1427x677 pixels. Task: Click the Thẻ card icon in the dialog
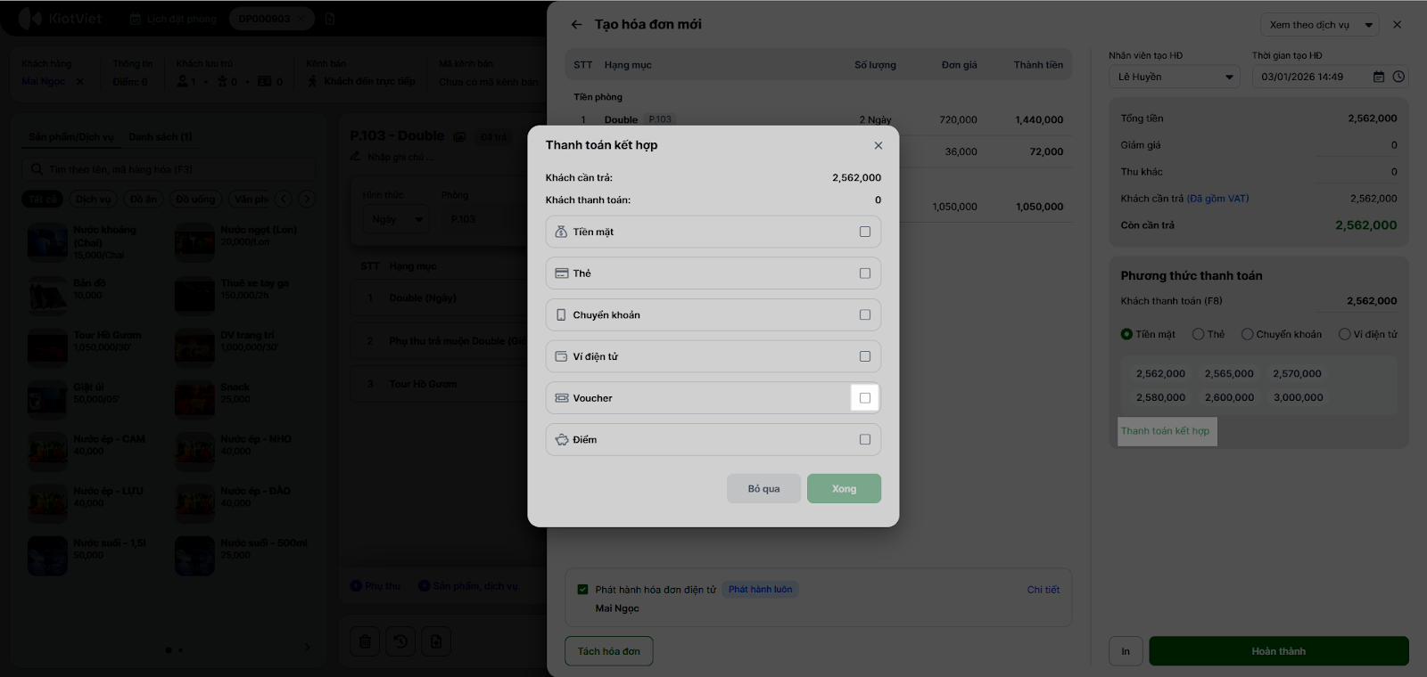click(x=561, y=273)
